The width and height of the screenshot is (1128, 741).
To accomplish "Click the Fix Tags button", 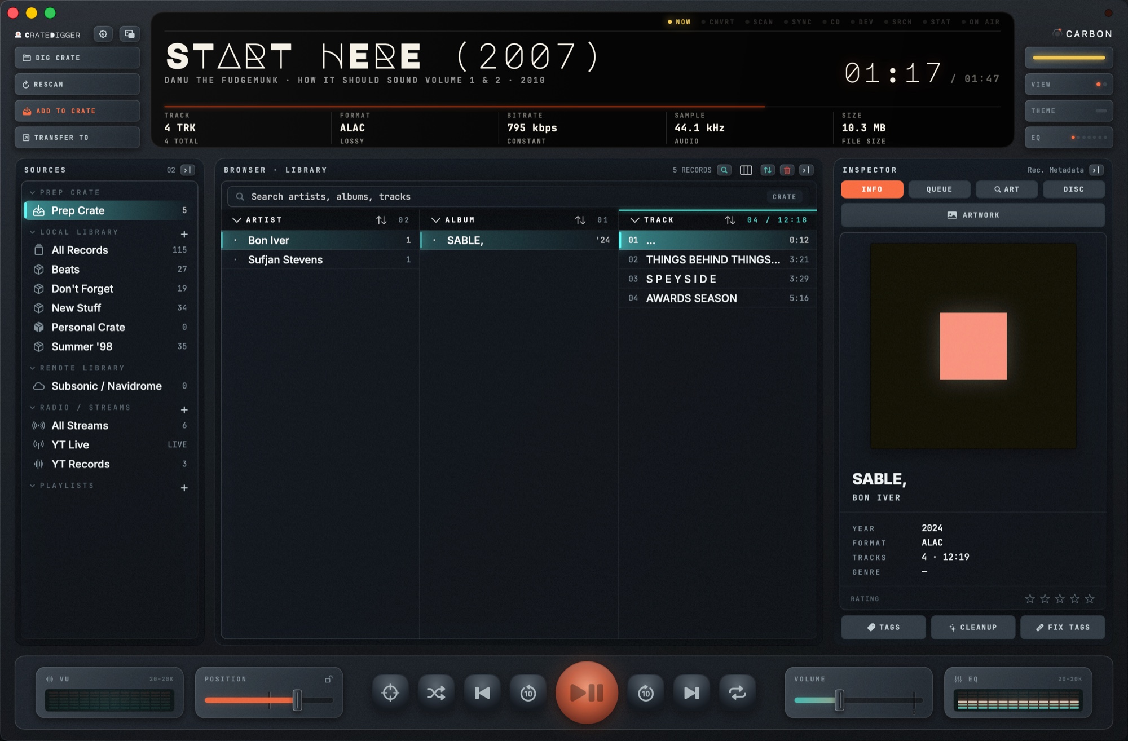I will (1063, 627).
